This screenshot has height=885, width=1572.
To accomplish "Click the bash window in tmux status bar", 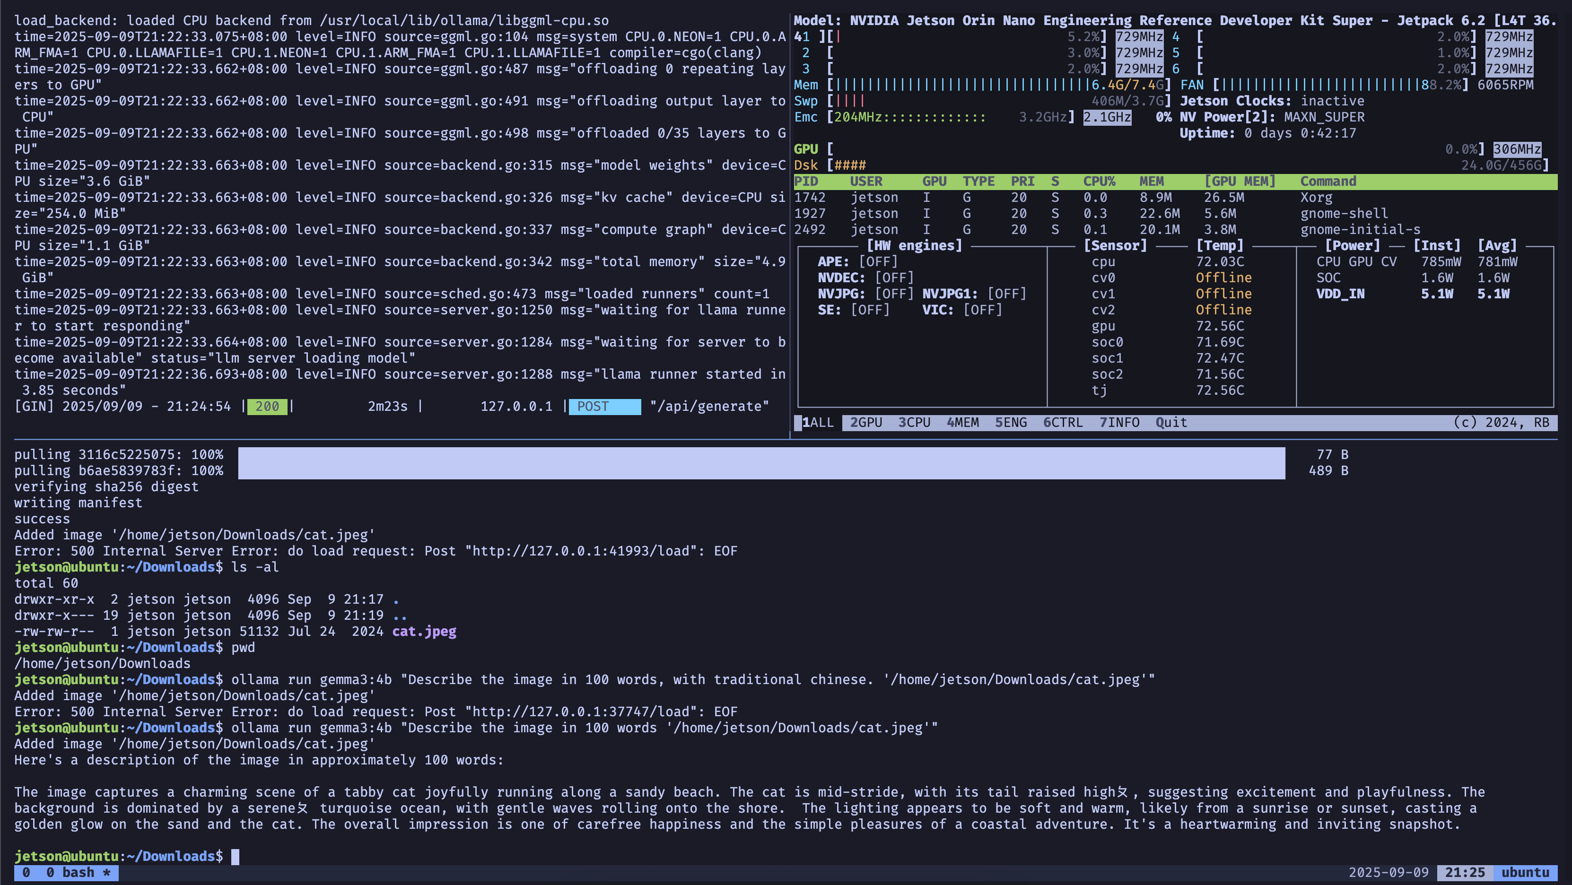I will pos(78,872).
